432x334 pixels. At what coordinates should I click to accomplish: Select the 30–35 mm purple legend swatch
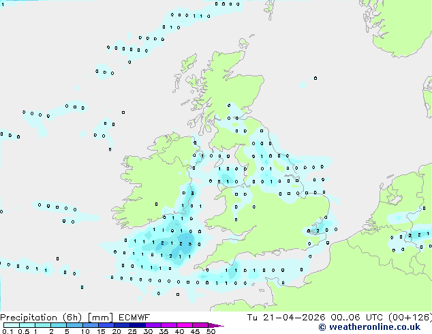point(153,325)
